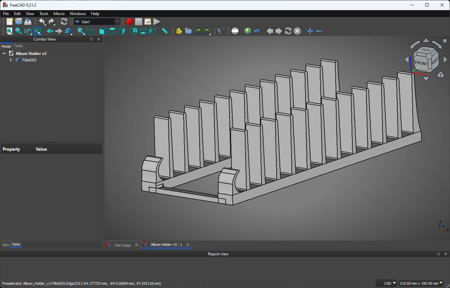Set right view
Viewport: 450px width, 288px height.
pos(121,31)
